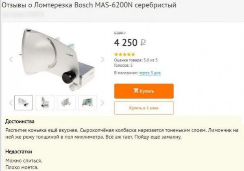
Task: Select the third product thumbnail
Action: pyautogui.click(x=66, y=103)
